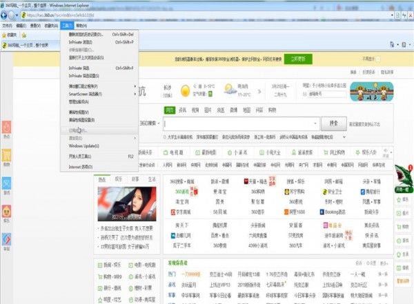Screen dimensions: 414x304
Task: Choose InPrivate Browsing (Ctrl+Shift+P) menu item
Action: pyautogui.click(x=99, y=42)
